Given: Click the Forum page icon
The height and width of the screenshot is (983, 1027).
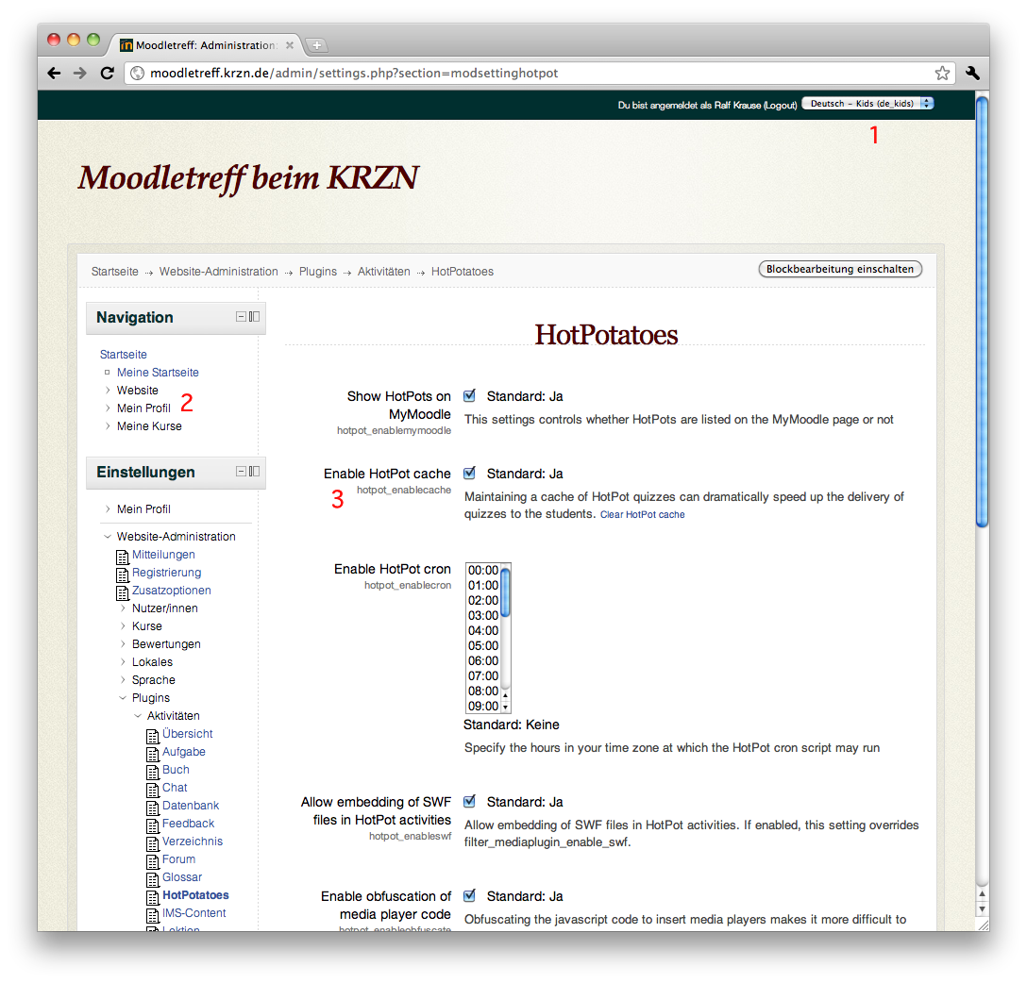Looking at the screenshot, I should (153, 862).
